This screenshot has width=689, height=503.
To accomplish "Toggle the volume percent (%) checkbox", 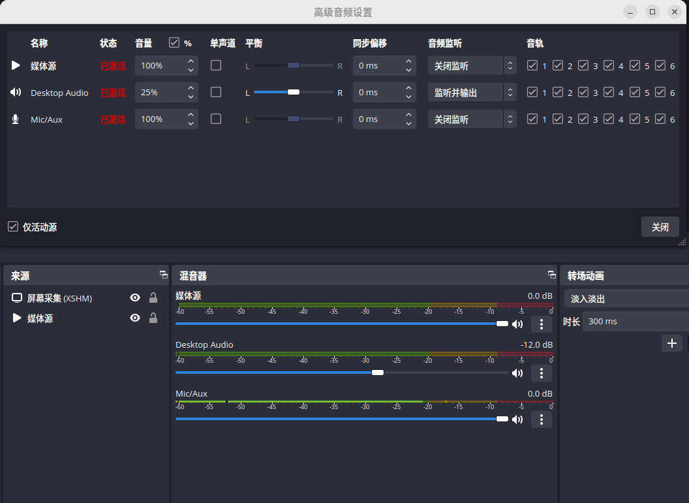I will pyautogui.click(x=174, y=42).
